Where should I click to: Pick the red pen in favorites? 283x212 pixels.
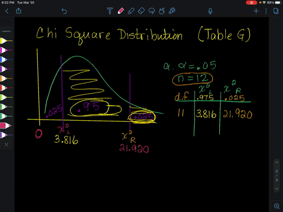coord(6,88)
